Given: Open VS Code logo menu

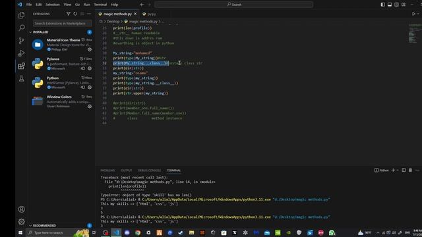Looking at the screenshot, I should 20,5.
